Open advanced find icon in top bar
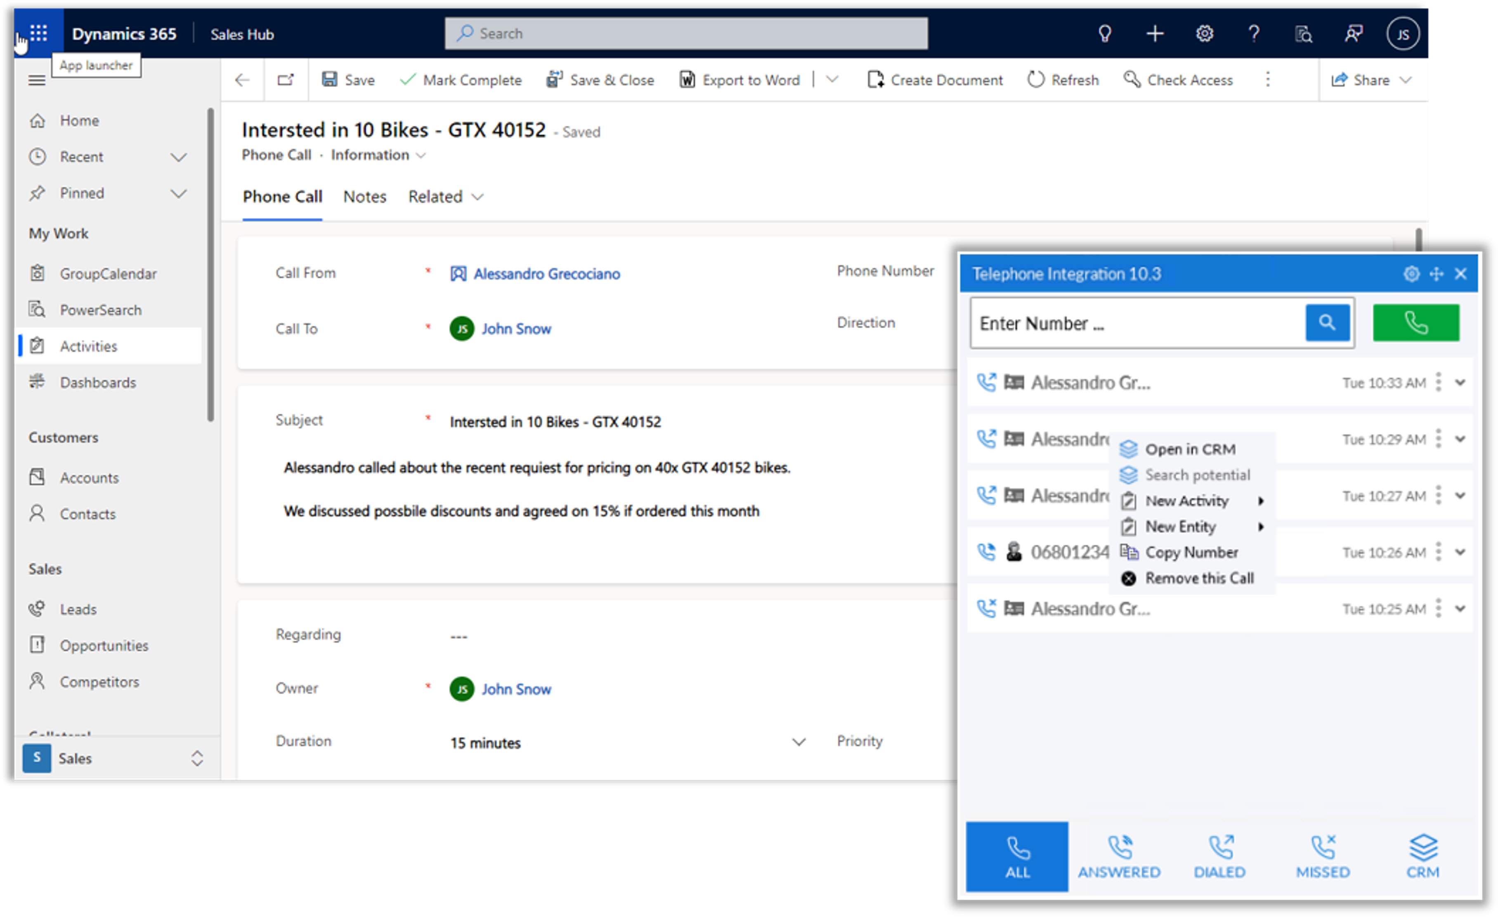This screenshot has height=917, width=1498. click(x=1304, y=33)
